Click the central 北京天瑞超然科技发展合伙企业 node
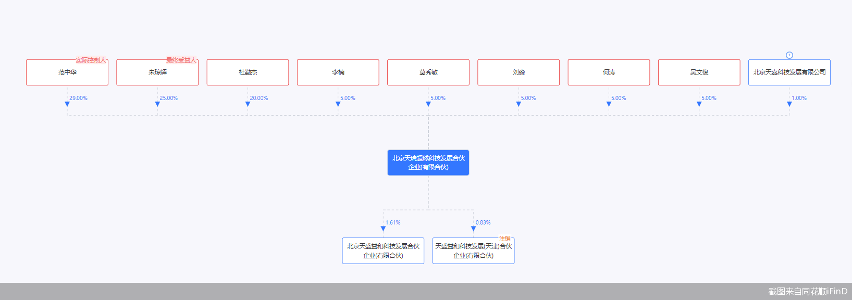The image size is (852, 300). (428, 162)
